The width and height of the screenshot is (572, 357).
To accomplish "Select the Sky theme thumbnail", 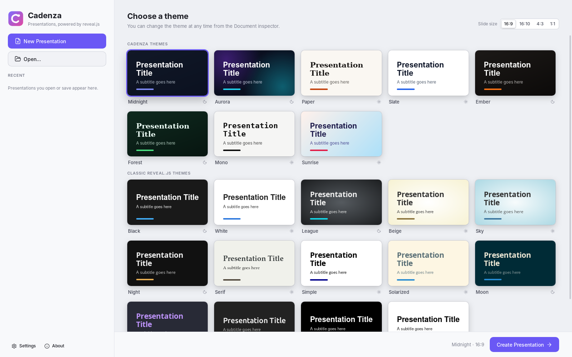I will click(515, 202).
